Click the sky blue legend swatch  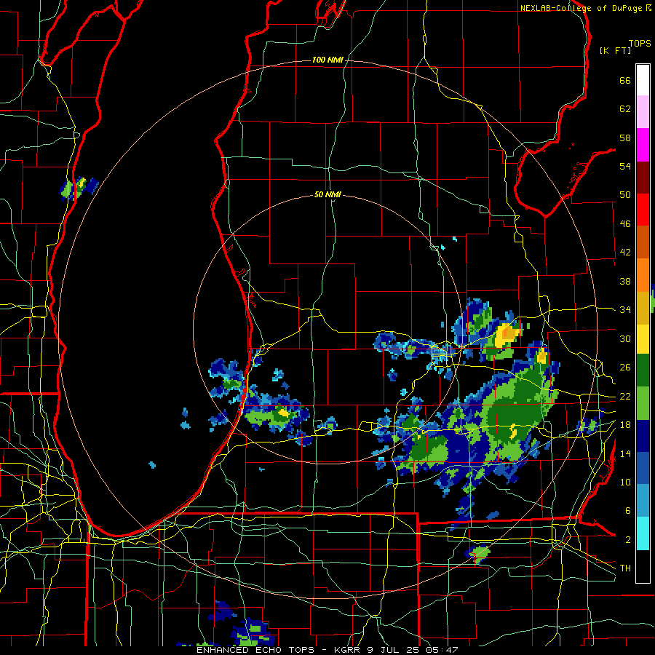[643, 501]
